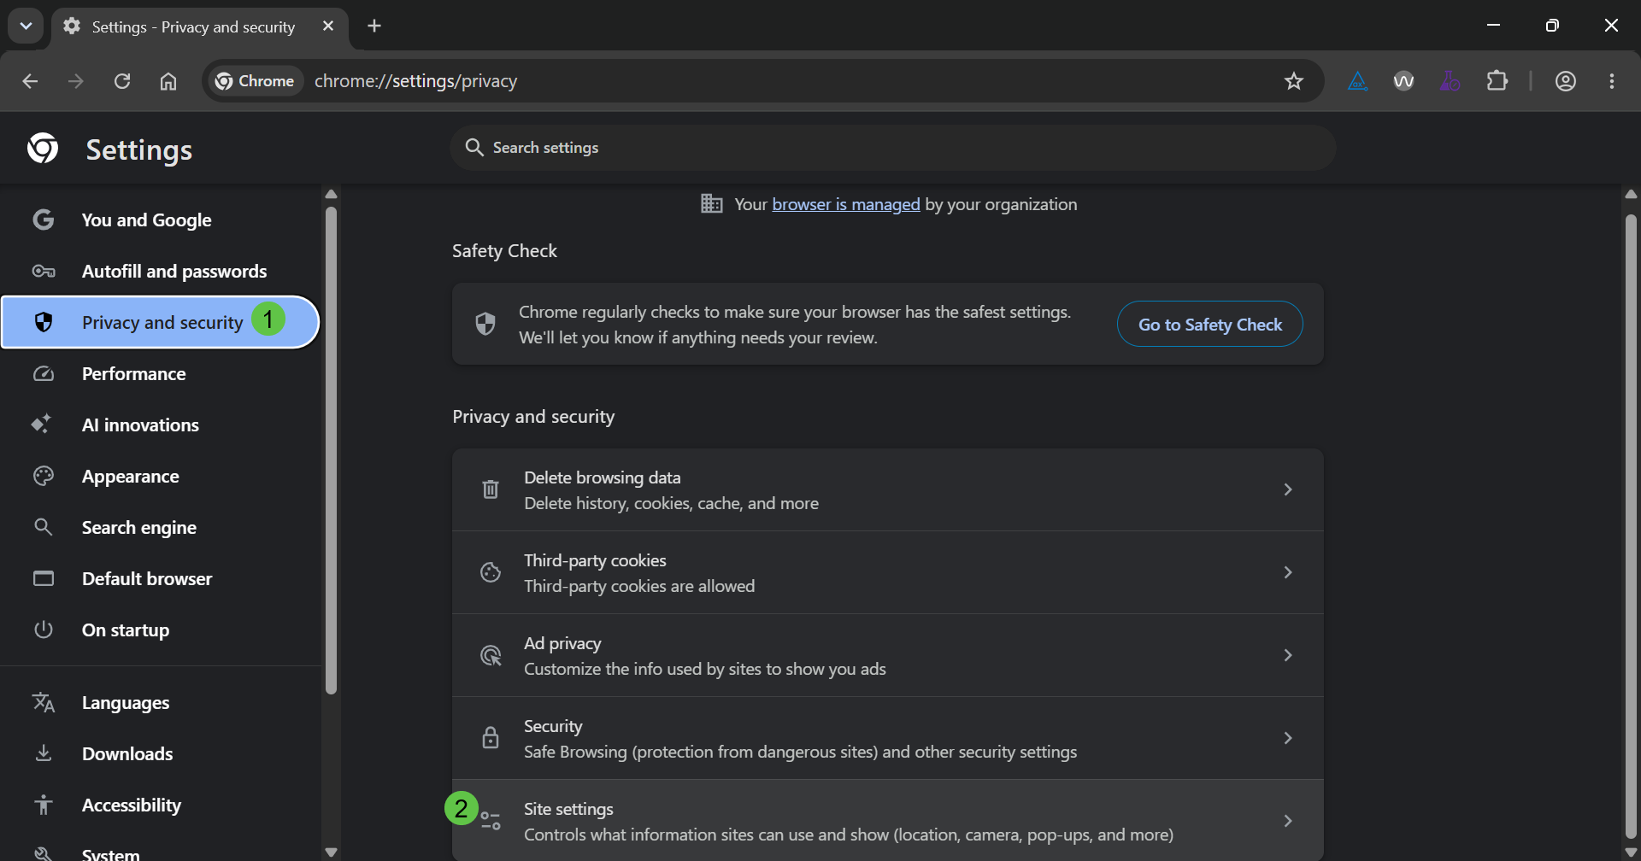This screenshot has height=861, width=1641.
Task: Open On startup settings
Action: click(x=160, y=630)
